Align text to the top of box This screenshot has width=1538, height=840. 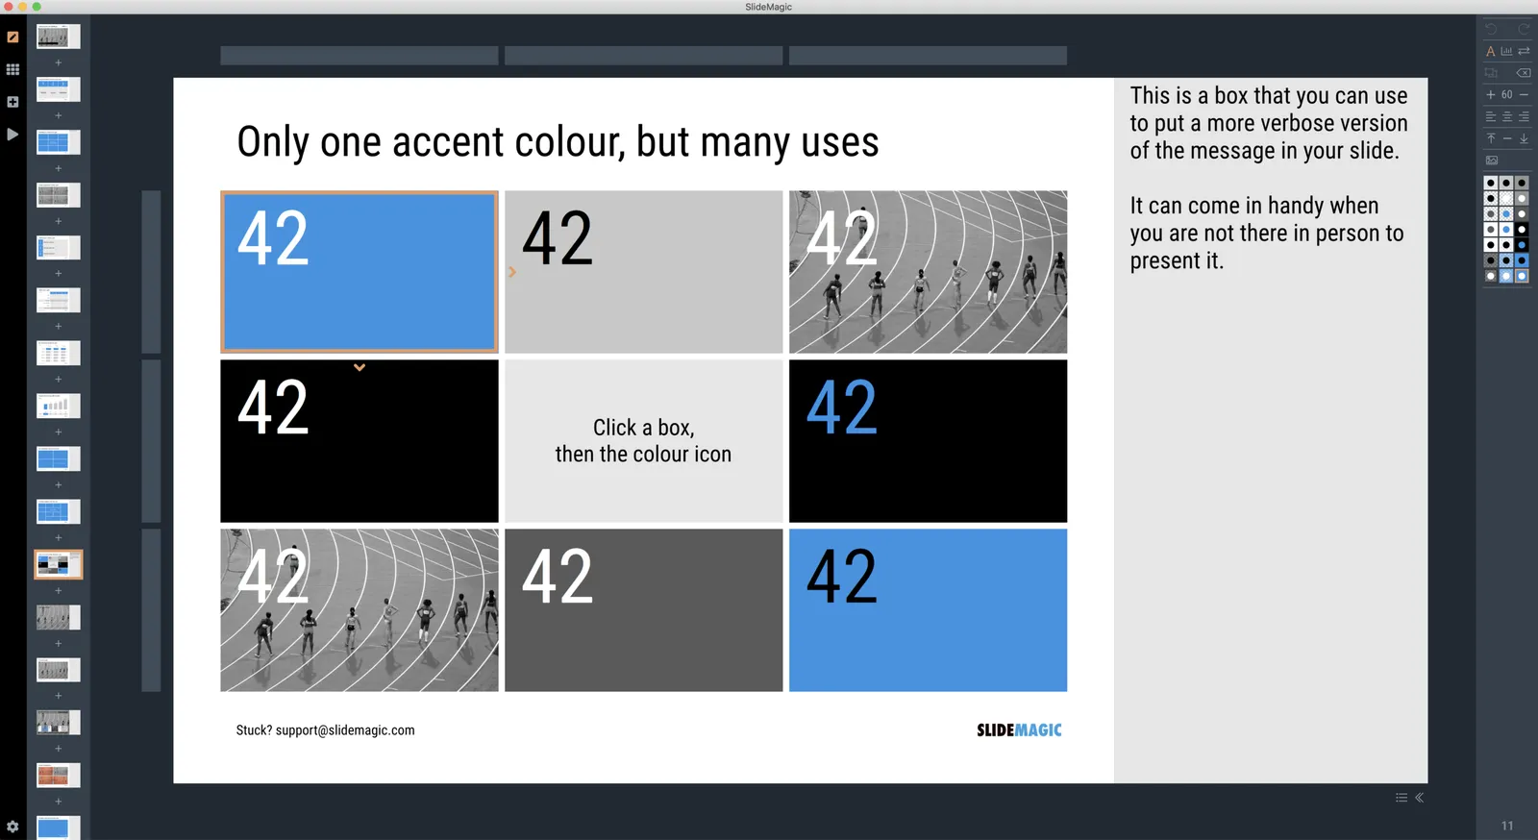pos(1491,138)
